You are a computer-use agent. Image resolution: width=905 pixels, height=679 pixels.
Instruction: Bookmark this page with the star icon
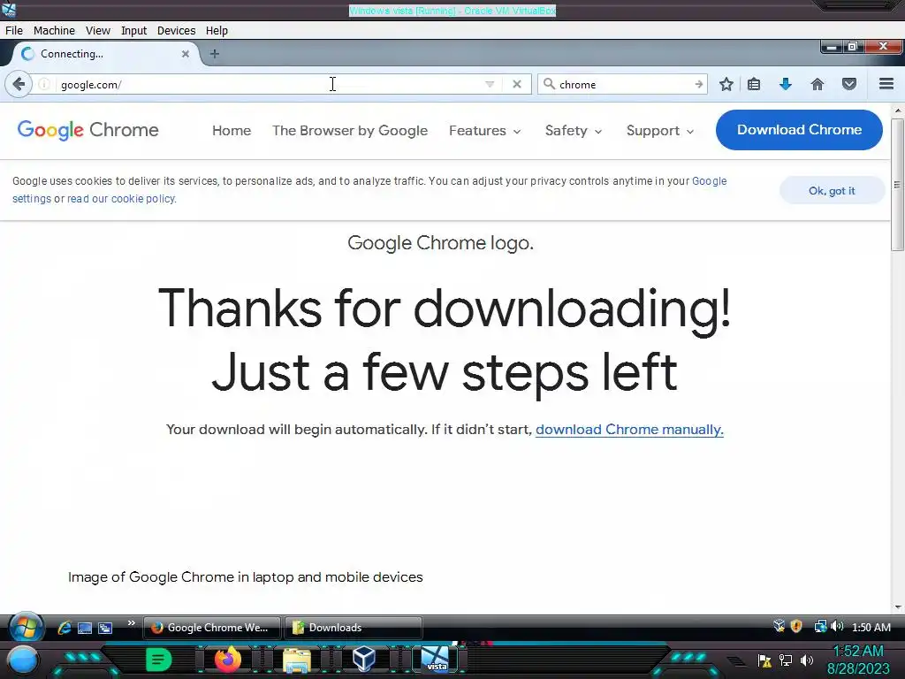(726, 84)
